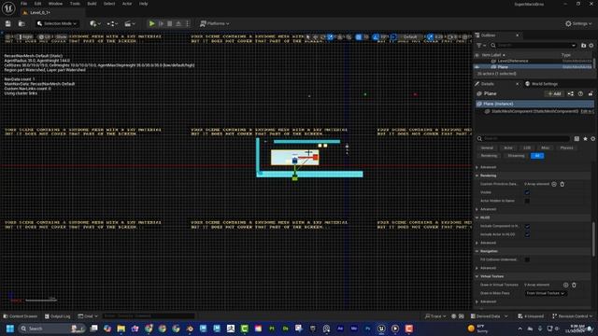
Task: Open the File menu
Action: [23, 4]
